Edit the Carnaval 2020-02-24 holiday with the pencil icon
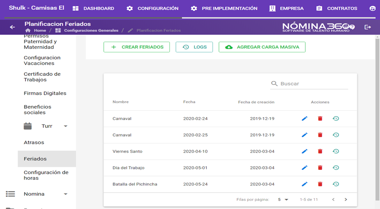The image size is (380, 209). (304, 119)
